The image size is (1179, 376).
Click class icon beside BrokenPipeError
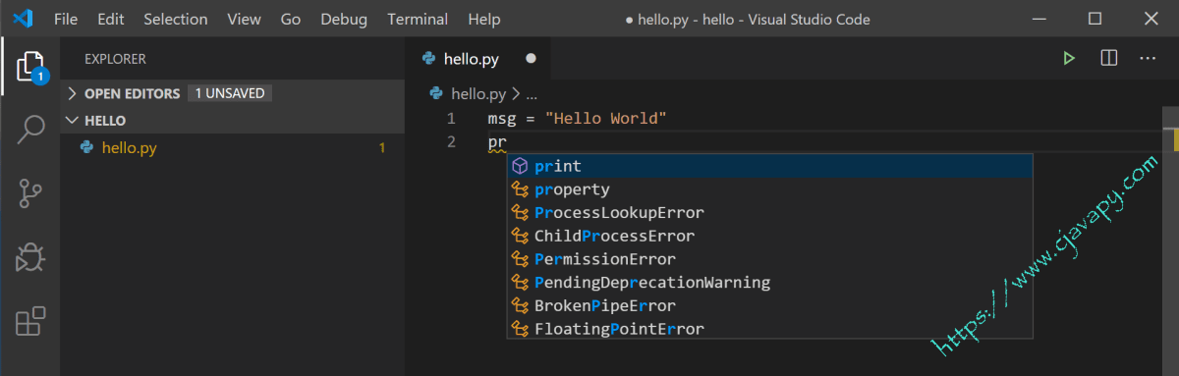click(x=521, y=305)
